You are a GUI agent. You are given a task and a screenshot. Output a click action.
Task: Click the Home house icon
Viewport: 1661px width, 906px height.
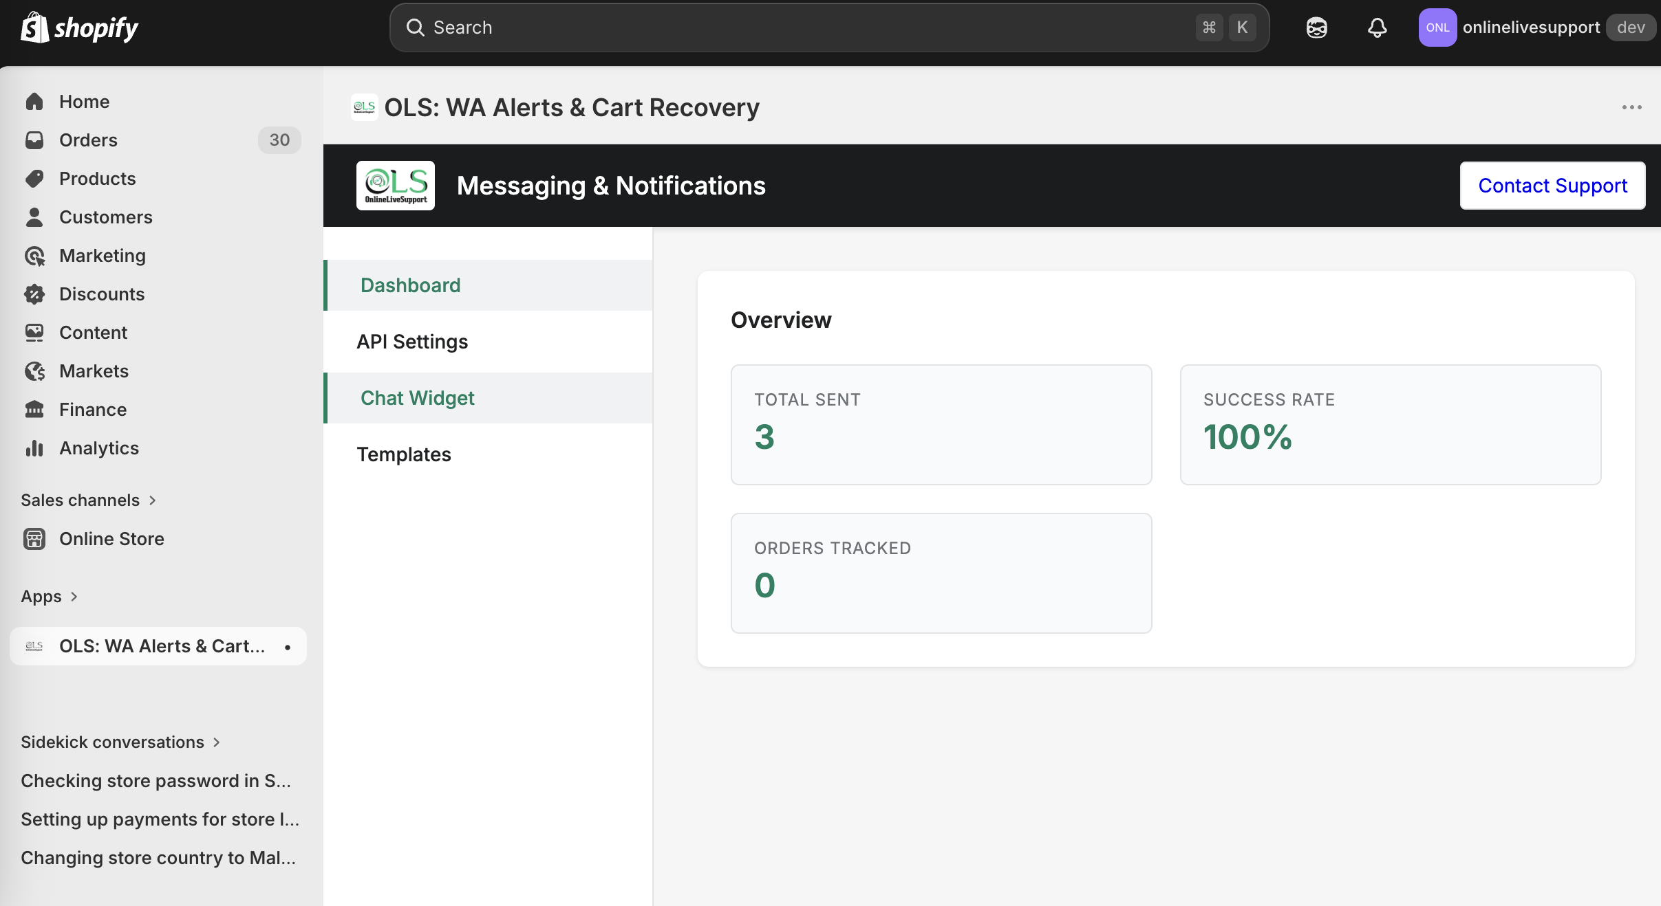pos(34,102)
